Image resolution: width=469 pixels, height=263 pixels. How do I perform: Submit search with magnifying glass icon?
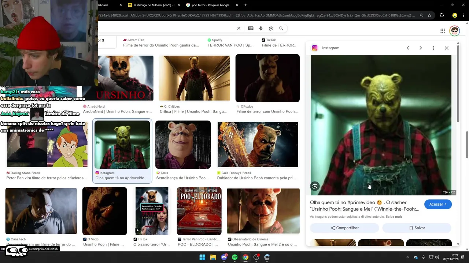coord(281,28)
